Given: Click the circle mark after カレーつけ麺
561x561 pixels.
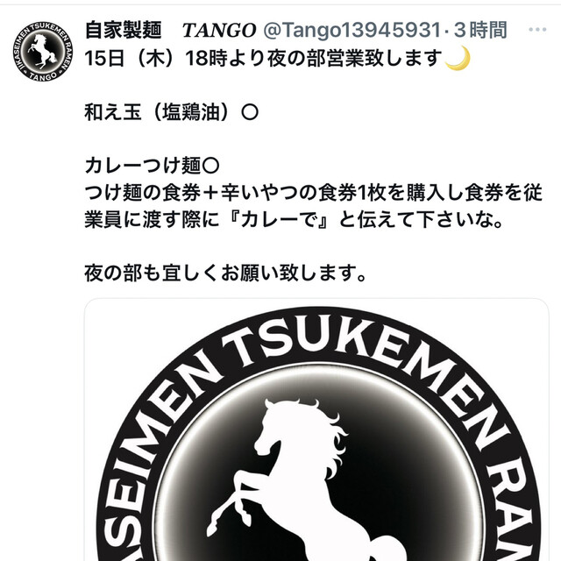Looking at the screenshot, I should [x=210, y=166].
